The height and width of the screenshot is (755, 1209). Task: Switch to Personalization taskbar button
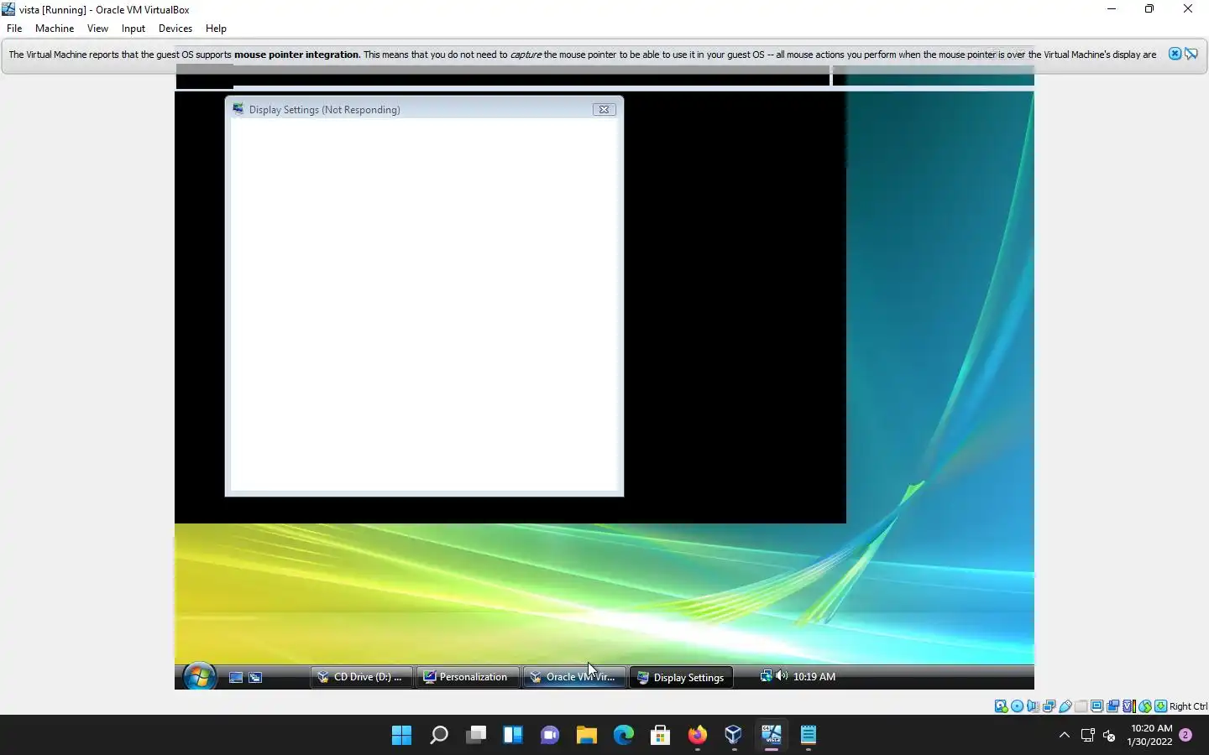[467, 677]
